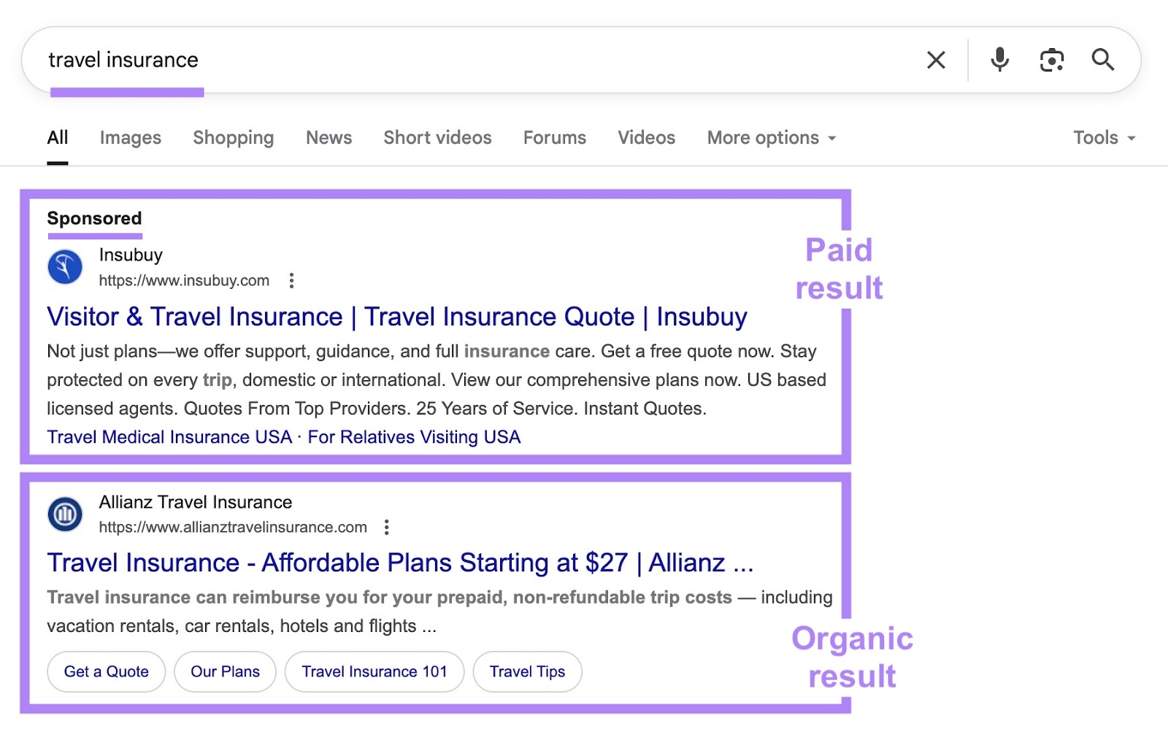Switch to the Images tab
This screenshot has width=1168, height=729.
tap(131, 137)
